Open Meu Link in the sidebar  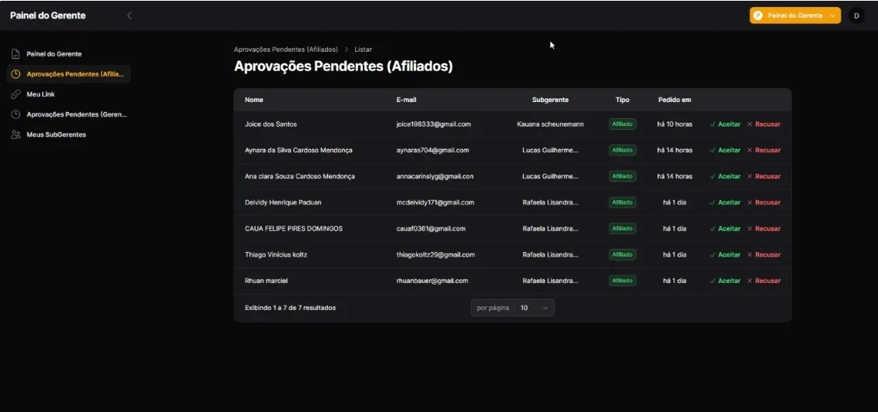68,94
